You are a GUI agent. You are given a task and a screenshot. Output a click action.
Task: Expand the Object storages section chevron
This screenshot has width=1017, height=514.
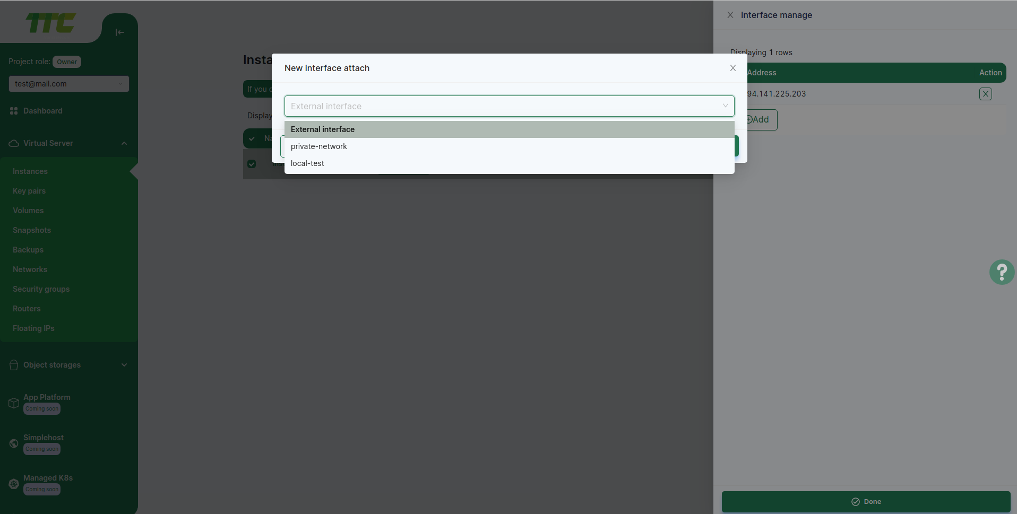[x=124, y=365]
